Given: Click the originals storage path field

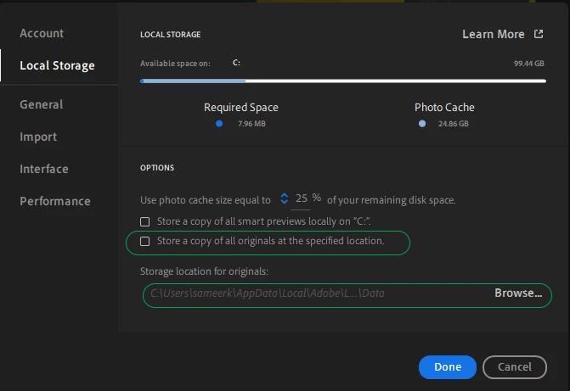Looking at the screenshot, I should [x=268, y=293].
